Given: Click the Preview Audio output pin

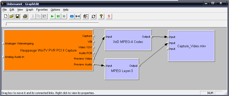Looking at the screenshot, I should pos(94,64).
